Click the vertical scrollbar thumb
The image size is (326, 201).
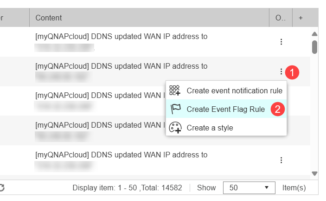click(314, 47)
